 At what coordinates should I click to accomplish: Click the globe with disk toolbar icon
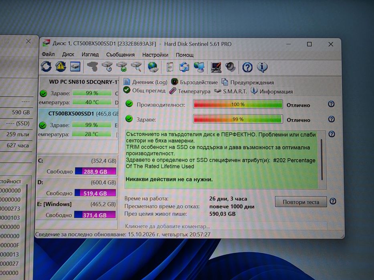tap(153, 67)
